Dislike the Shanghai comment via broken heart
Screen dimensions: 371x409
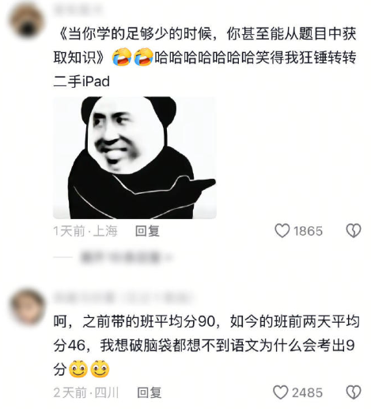click(x=354, y=231)
